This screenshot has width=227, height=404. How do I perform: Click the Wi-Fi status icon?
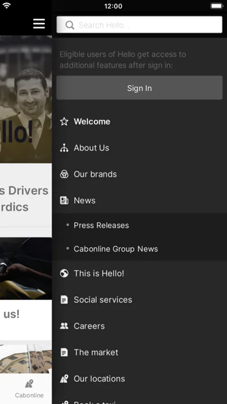pos(6,5)
